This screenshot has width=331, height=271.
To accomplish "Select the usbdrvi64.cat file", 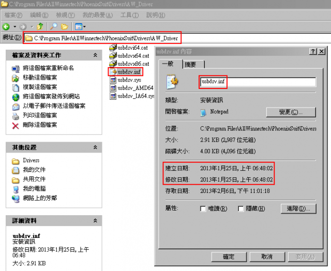I will coord(129,48).
